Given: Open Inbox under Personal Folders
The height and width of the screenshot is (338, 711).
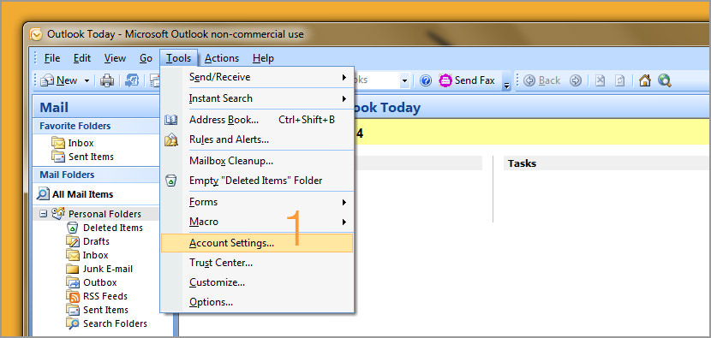Looking at the screenshot, I should point(87,255).
